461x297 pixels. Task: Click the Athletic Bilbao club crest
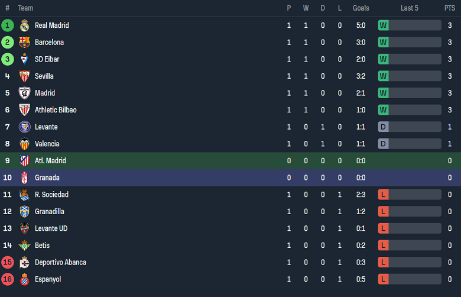24,110
